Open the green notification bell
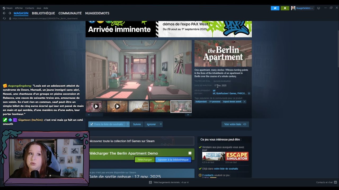 285,8
